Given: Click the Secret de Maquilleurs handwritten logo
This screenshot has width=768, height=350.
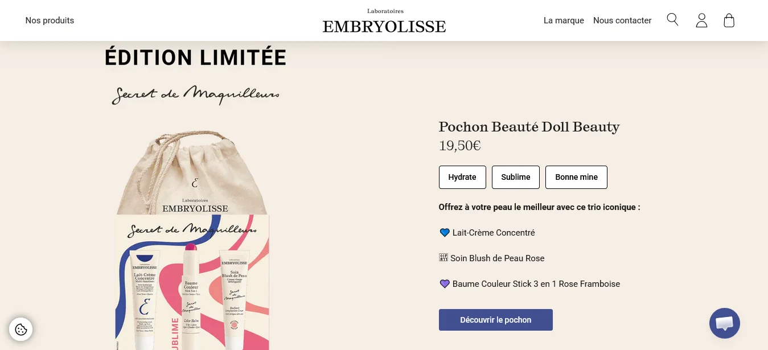Looking at the screenshot, I should (195, 94).
